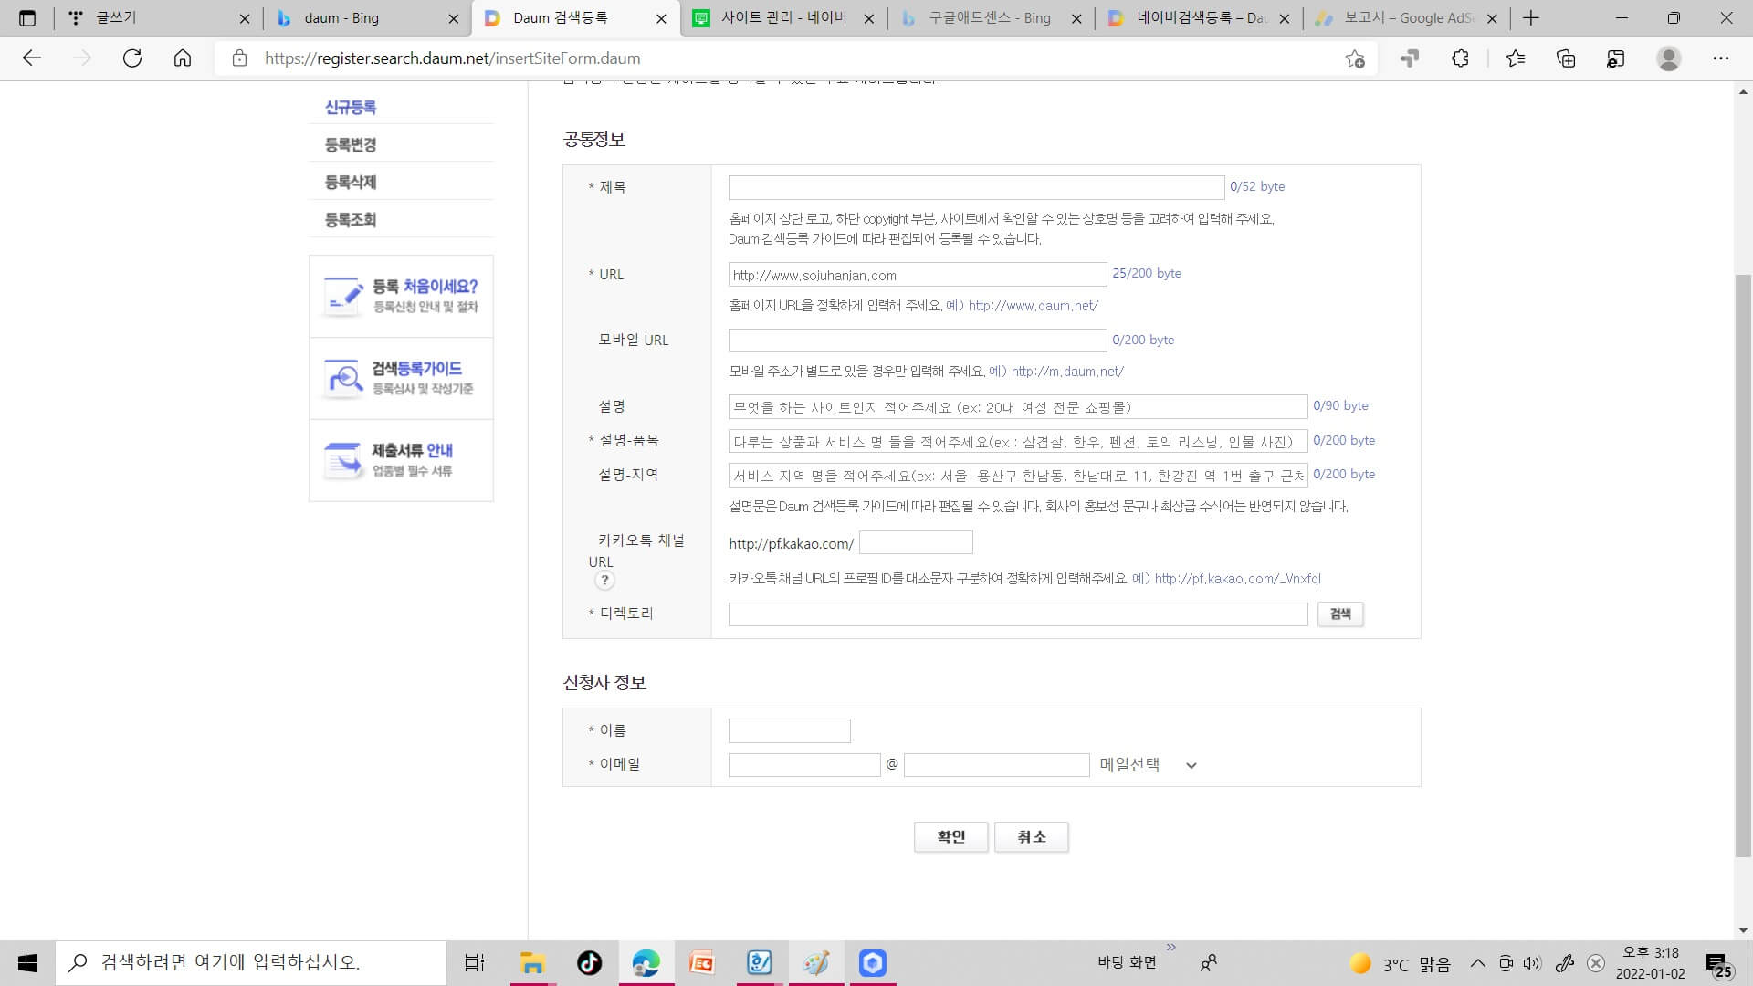Click the 확인 submit button

[x=950, y=836]
